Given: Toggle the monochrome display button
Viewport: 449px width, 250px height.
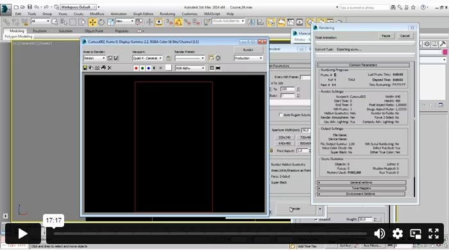Looking at the screenshot, I should click(x=160, y=68).
